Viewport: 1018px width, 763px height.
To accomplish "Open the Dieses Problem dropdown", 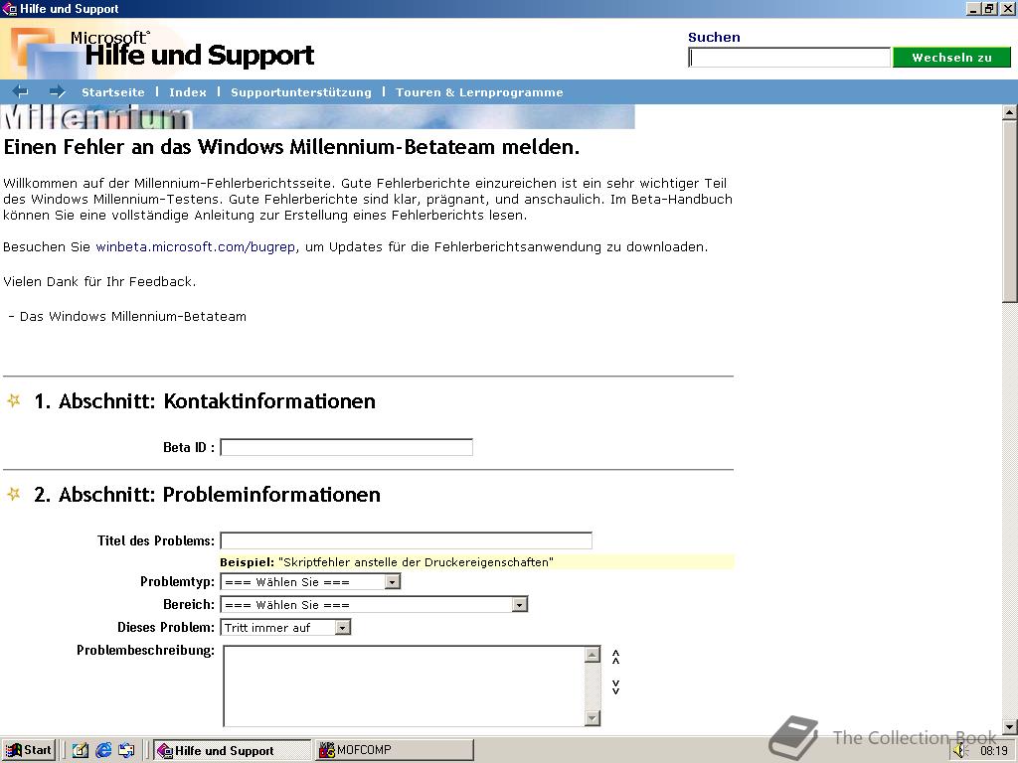I will coord(285,627).
